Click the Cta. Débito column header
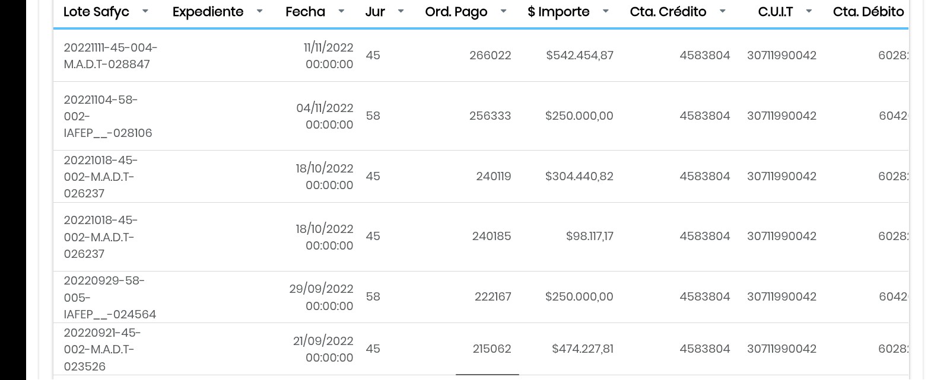 pos(868,12)
